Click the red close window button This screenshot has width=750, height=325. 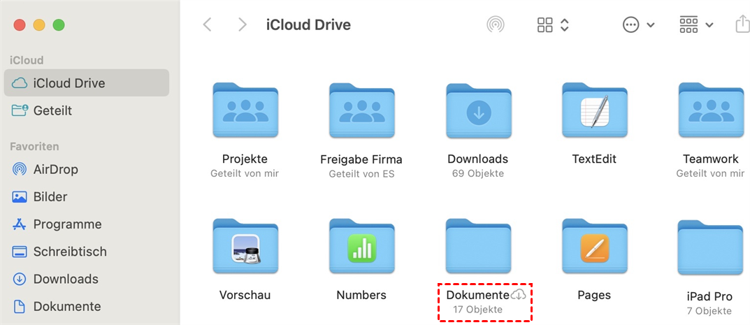(19, 25)
